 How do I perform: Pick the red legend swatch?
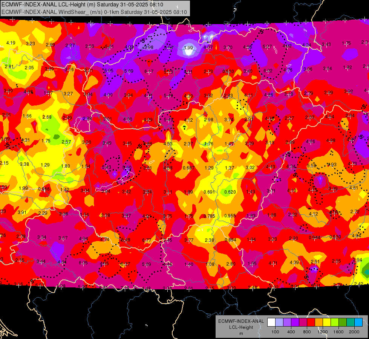tap(311, 322)
